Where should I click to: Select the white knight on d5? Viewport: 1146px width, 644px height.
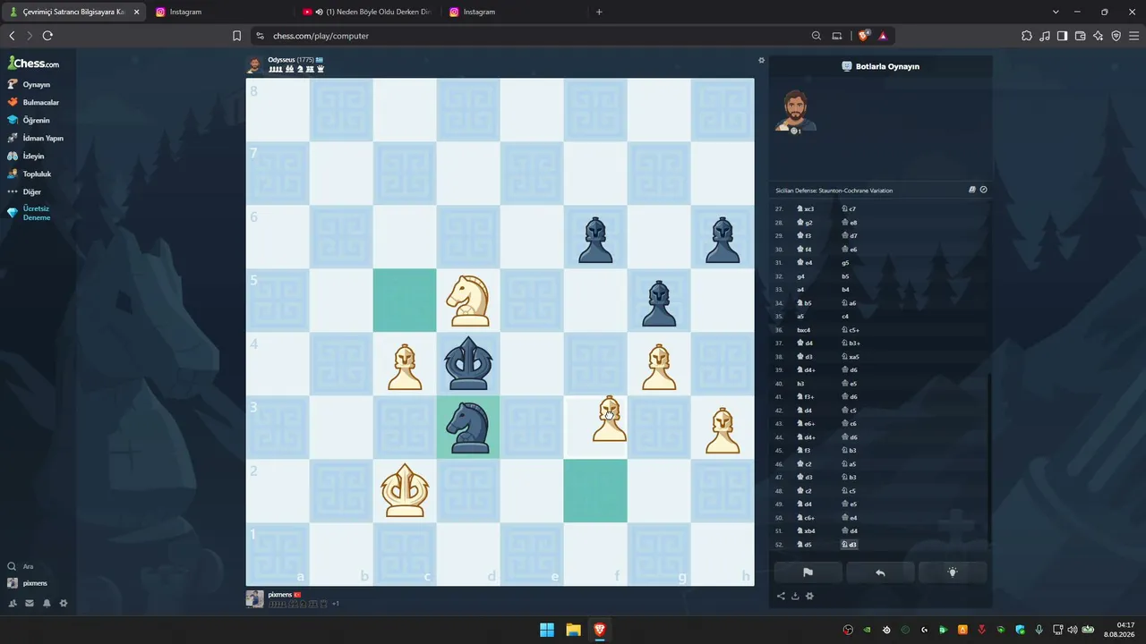(468, 301)
